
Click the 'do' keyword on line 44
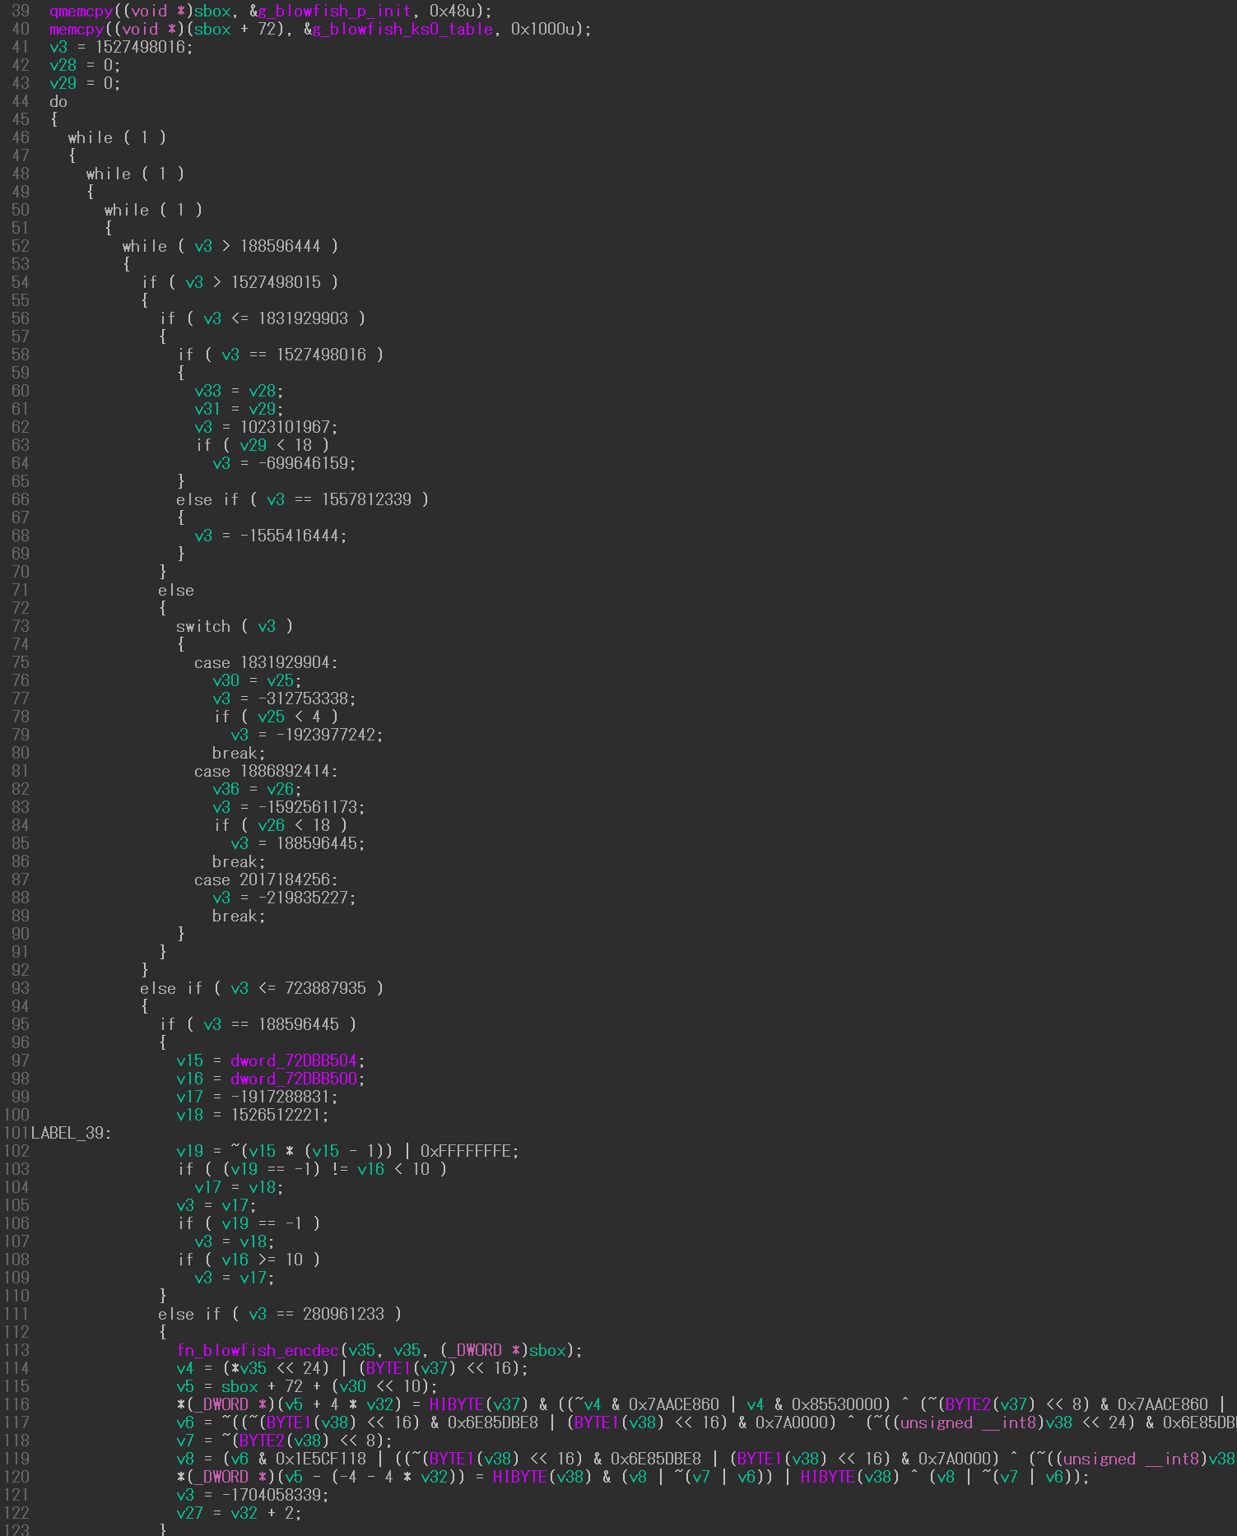coord(58,101)
